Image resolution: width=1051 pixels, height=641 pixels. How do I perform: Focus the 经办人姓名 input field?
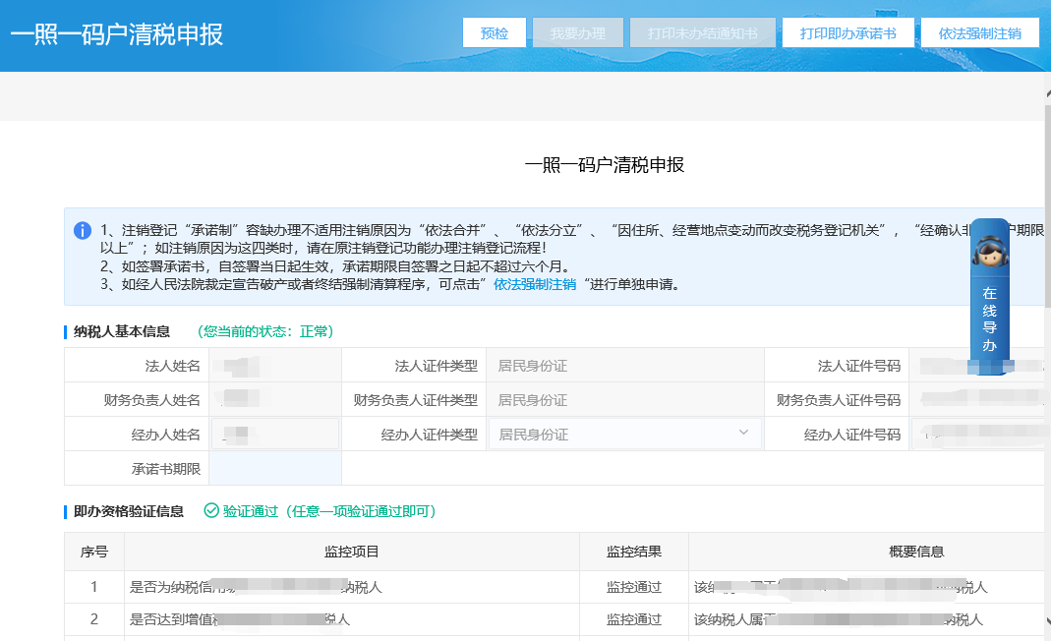click(274, 435)
